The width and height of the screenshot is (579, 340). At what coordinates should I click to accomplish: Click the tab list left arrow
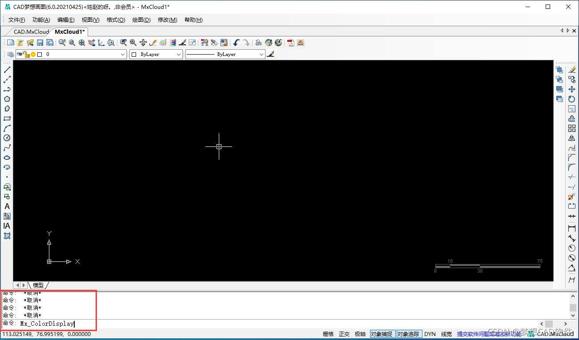click(x=562, y=31)
